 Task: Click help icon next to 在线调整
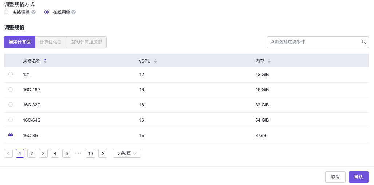pyautogui.click(x=74, y=12)
